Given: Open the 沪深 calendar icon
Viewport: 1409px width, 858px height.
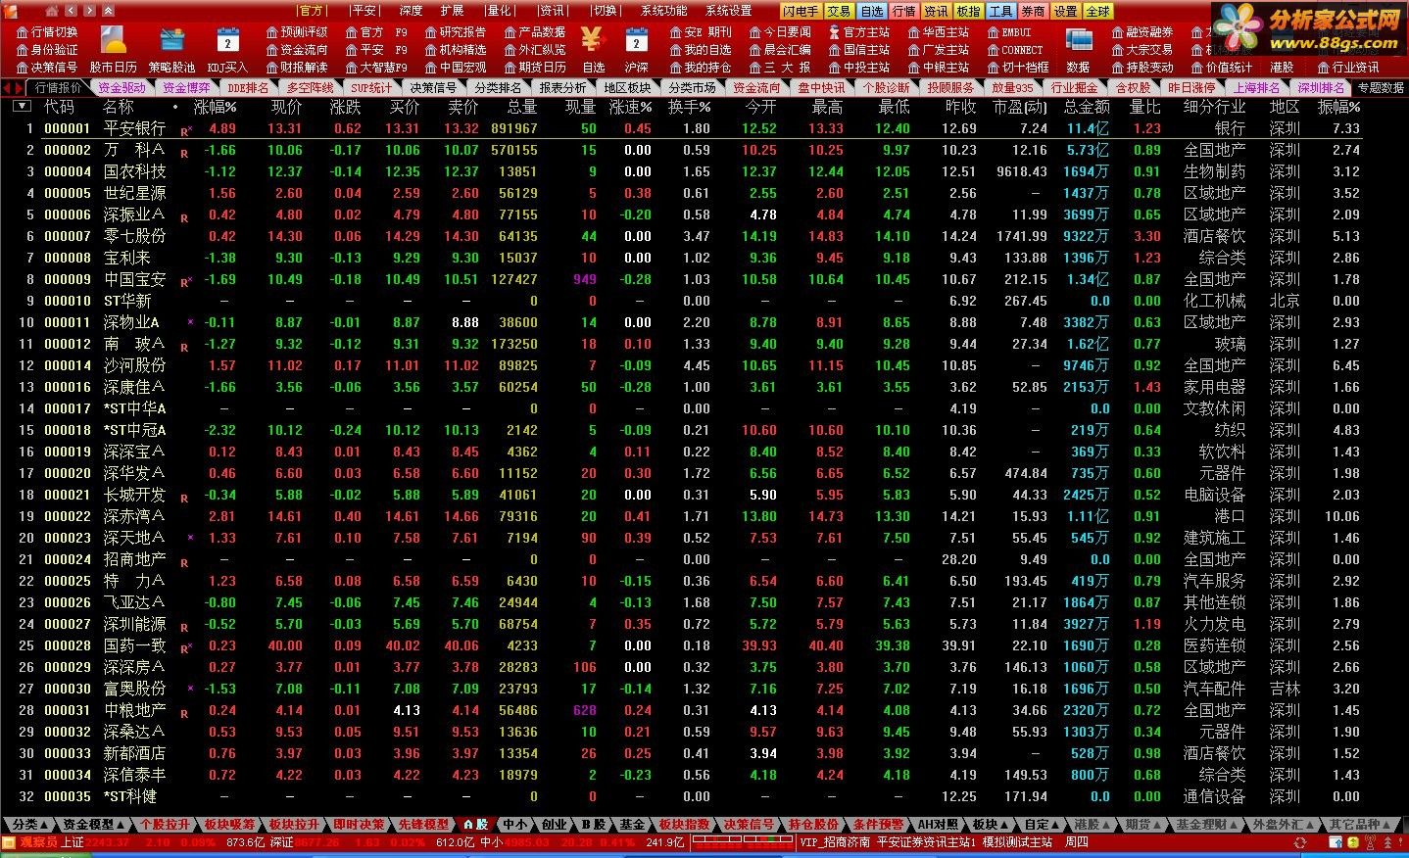Looking at the screenshot, I should [x=636, y=49].
